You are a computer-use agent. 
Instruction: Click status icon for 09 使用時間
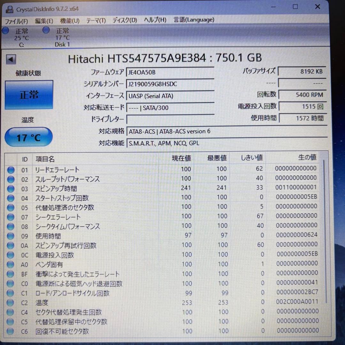11,236
